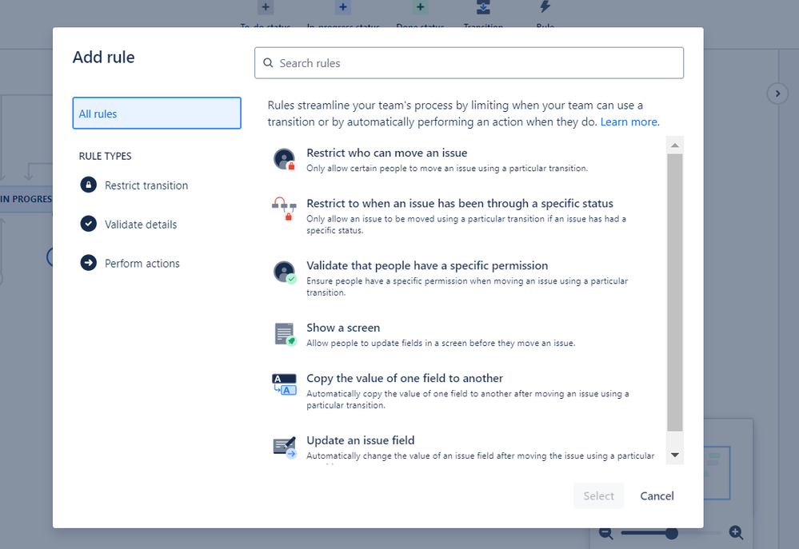Click the A-to-A copy field icon
Viewport: 799px width, 549px height.
coord(285,384)
